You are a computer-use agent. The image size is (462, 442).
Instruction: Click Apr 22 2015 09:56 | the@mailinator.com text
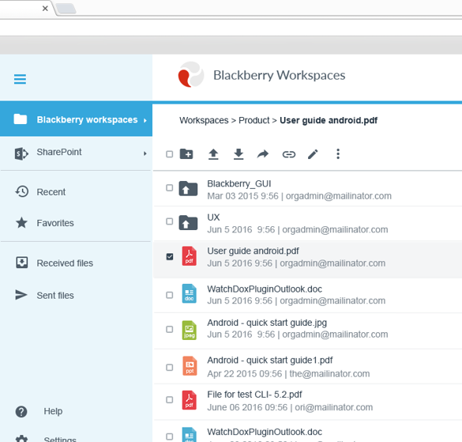point(288,374)
